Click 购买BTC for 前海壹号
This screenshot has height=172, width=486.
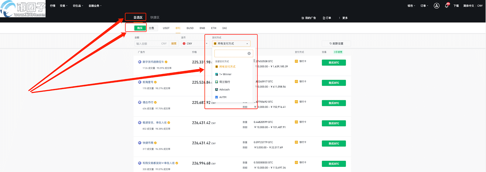[334, 83]
